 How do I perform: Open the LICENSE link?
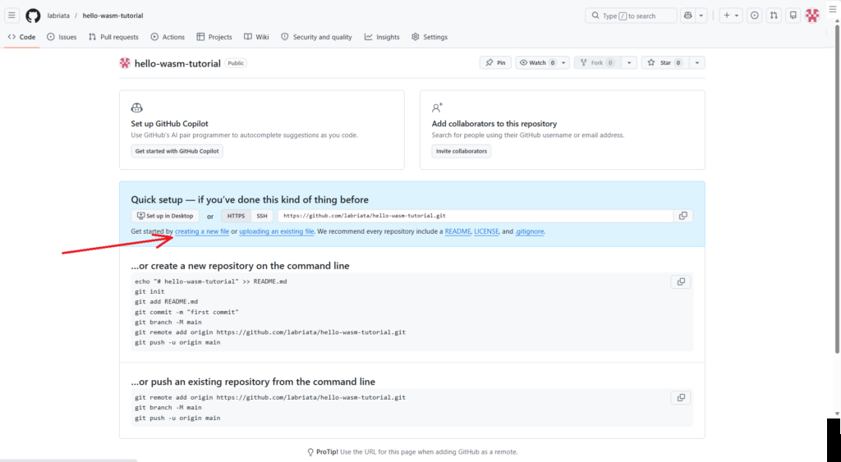[486, 231]
